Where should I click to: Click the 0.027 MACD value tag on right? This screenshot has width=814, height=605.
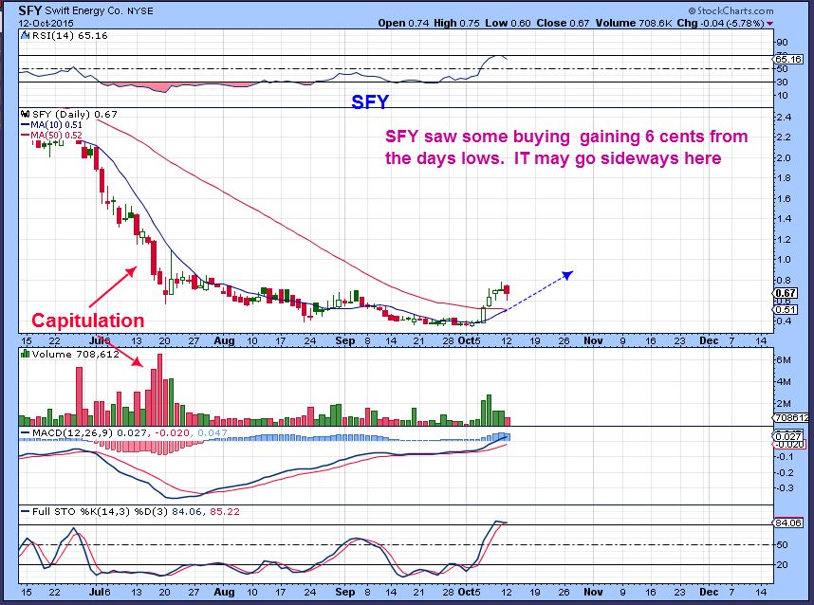point(788,436)
